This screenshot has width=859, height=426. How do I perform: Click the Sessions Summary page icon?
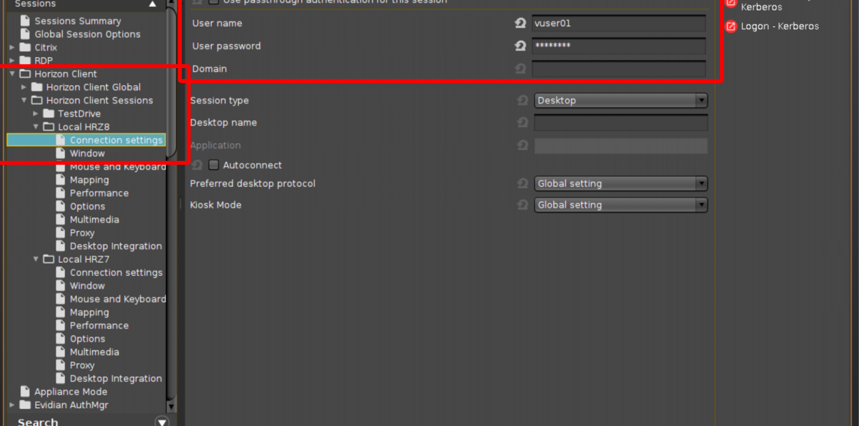(x=25, y=21)
